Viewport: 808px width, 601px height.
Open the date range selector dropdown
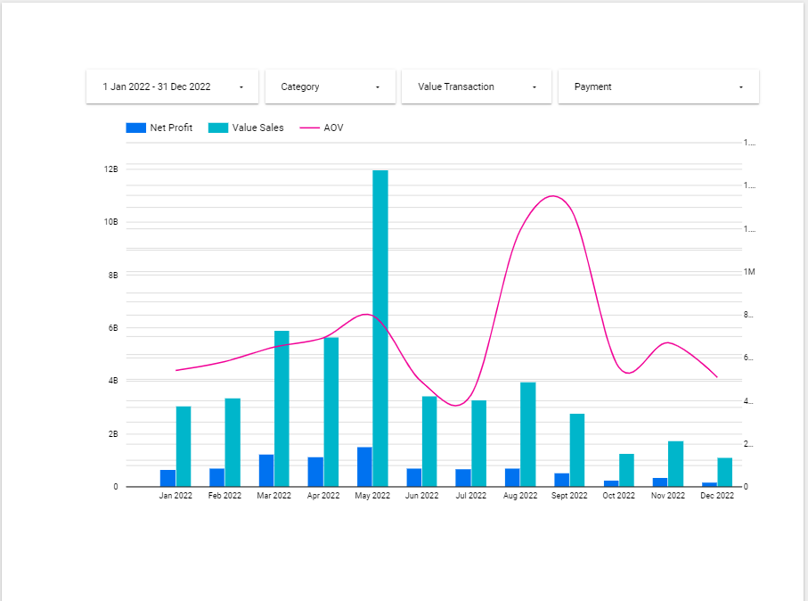(172, 86)
